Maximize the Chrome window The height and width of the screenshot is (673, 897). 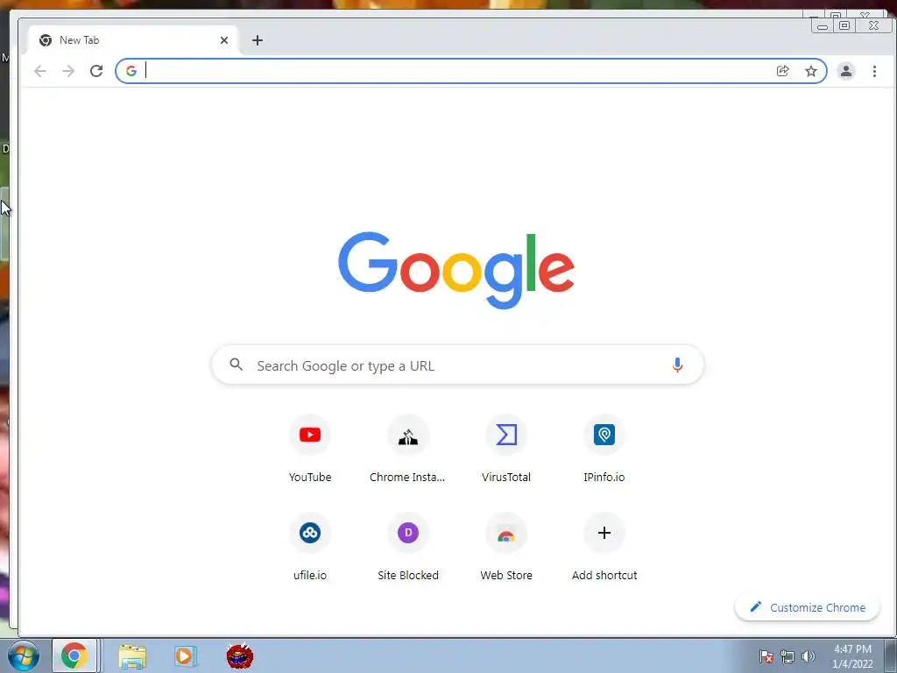(844, 25)
